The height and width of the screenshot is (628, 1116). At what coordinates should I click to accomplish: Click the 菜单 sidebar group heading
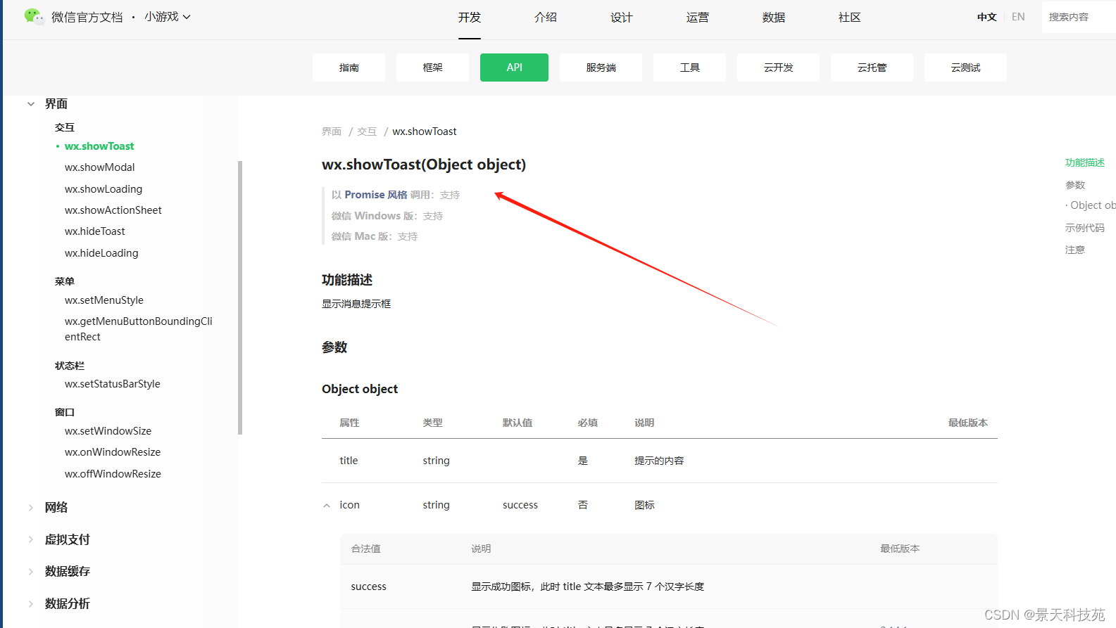tap(65, 281)
